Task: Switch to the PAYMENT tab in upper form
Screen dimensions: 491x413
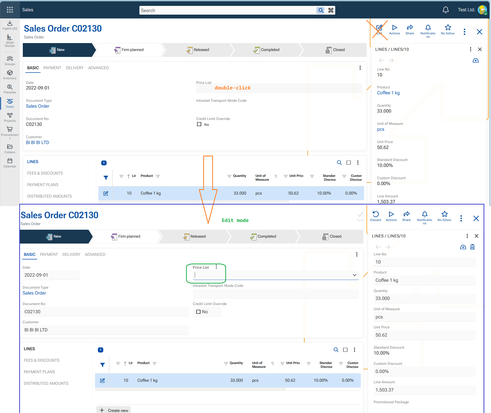Action: point(52,68)
